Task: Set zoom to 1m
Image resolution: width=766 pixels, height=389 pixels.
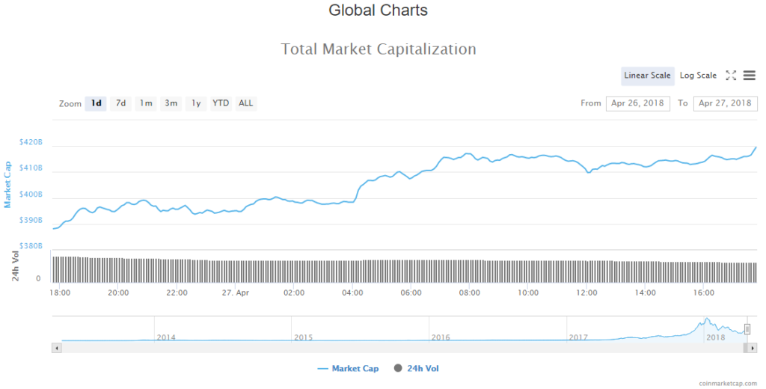Action: [x=146, y=103]
